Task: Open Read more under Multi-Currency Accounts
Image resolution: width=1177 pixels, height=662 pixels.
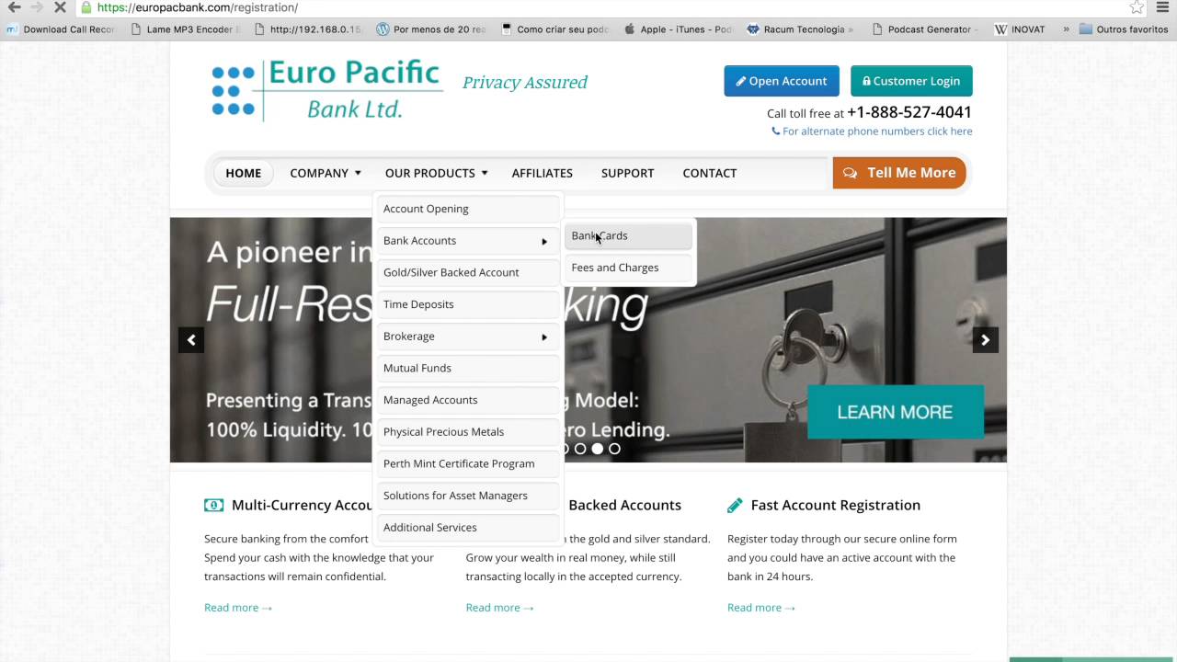Action: (x=238, y=608)
